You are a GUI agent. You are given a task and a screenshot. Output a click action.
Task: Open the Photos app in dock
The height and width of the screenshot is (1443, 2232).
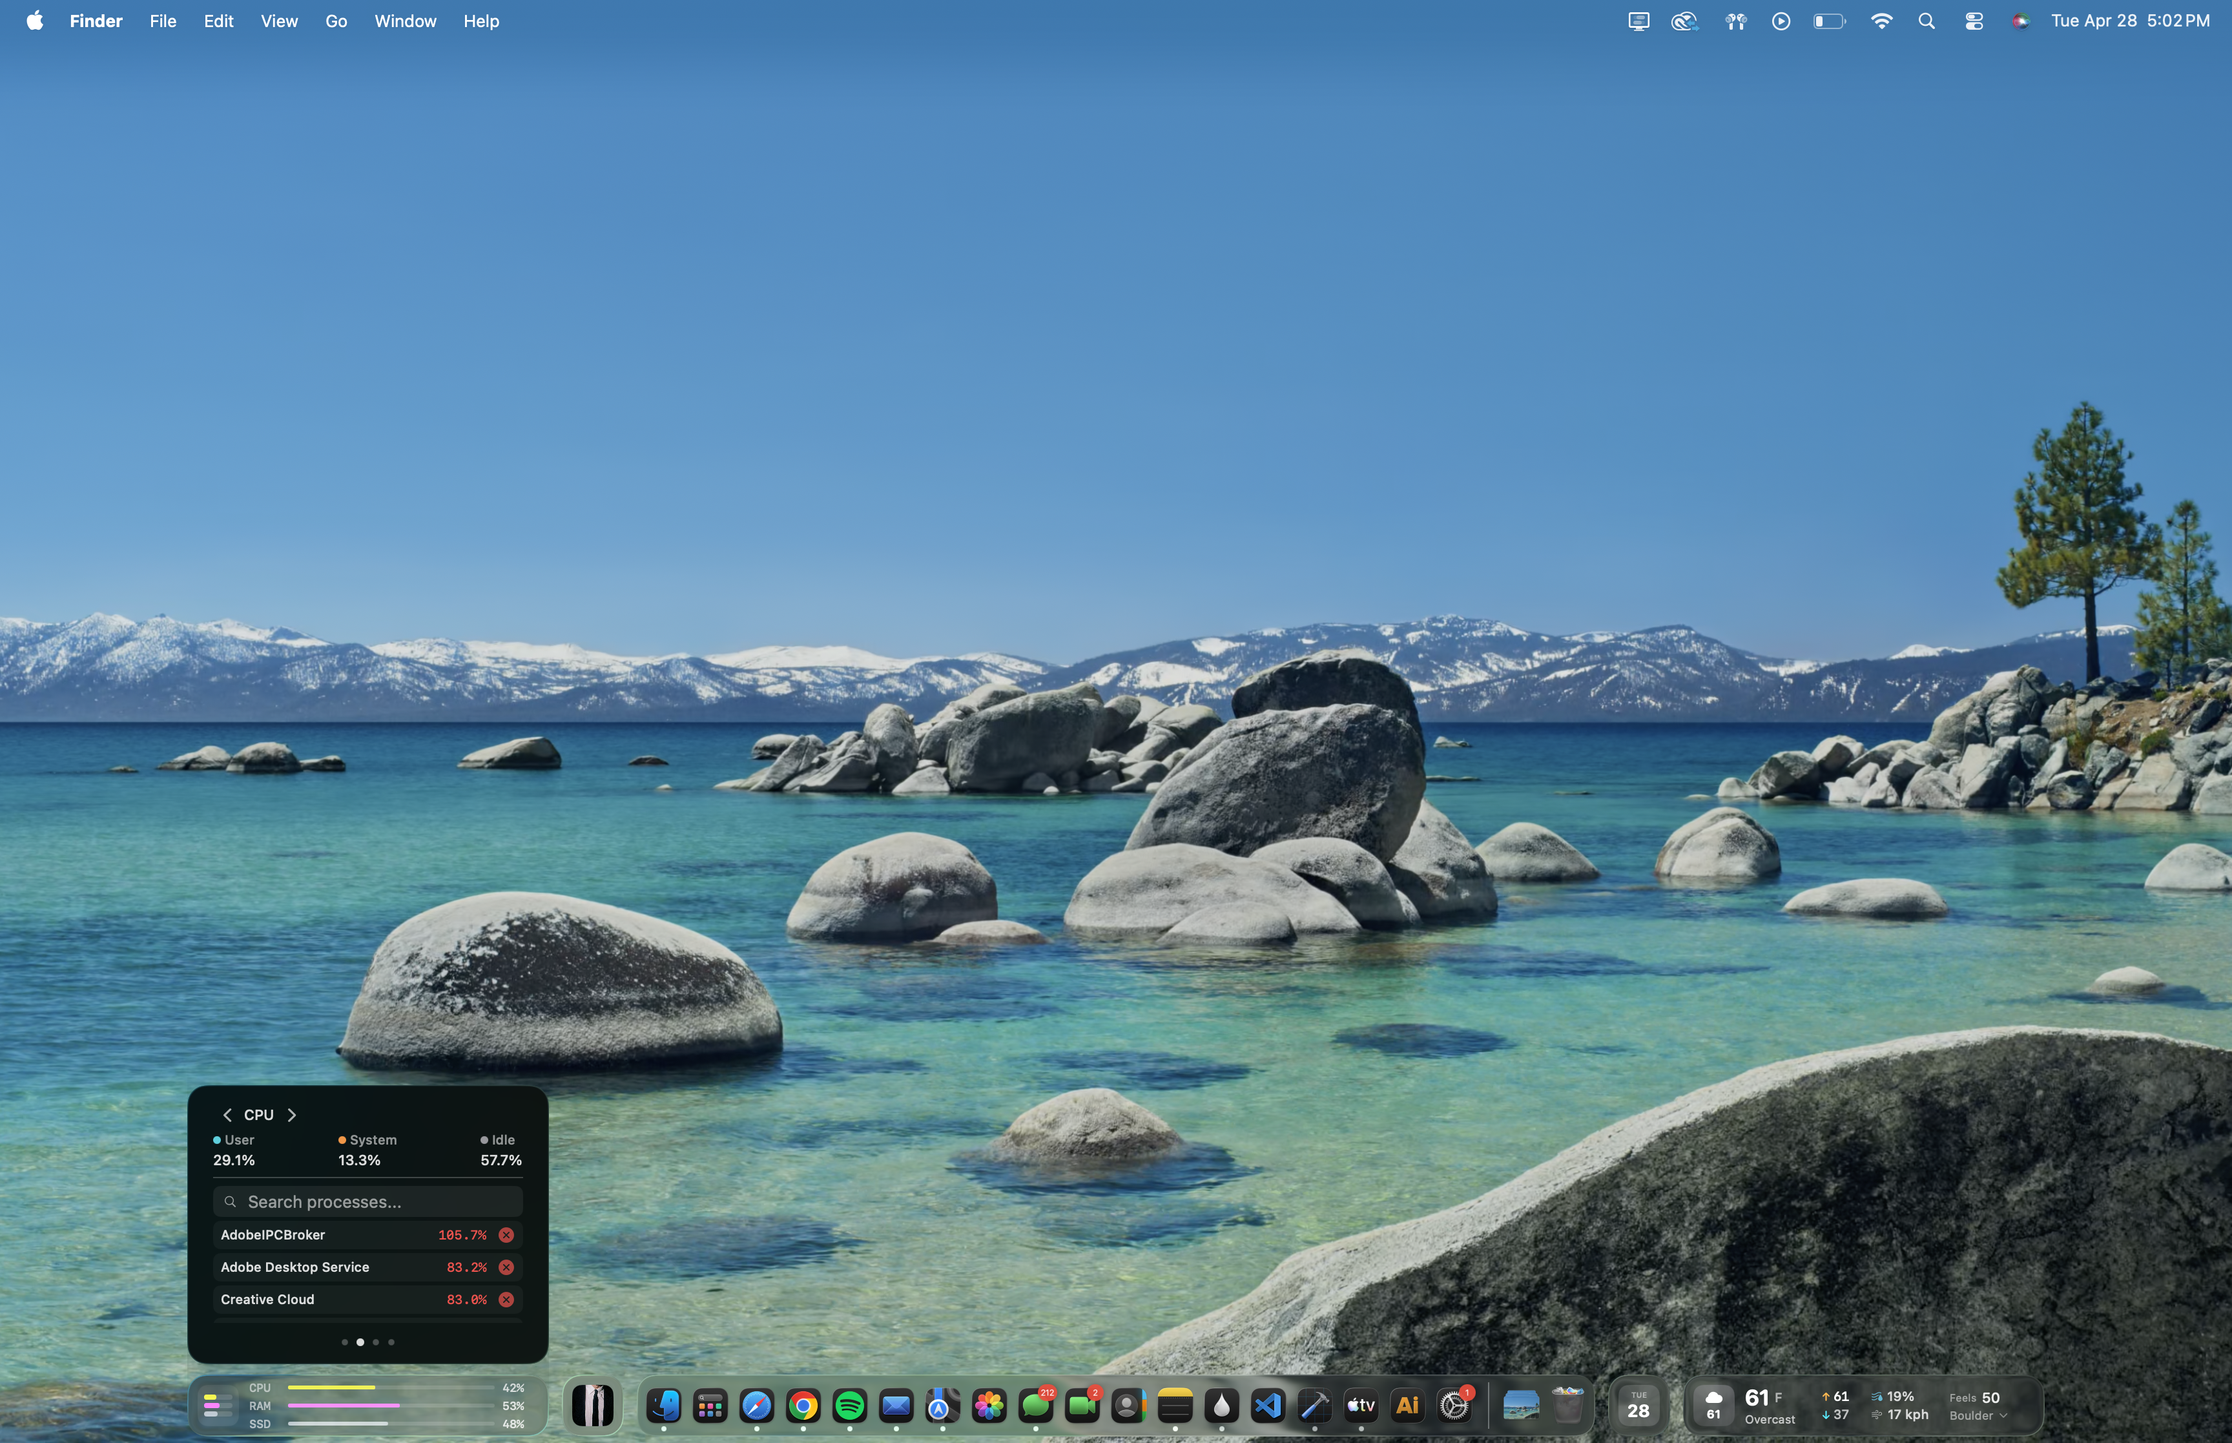point(988,1406)
